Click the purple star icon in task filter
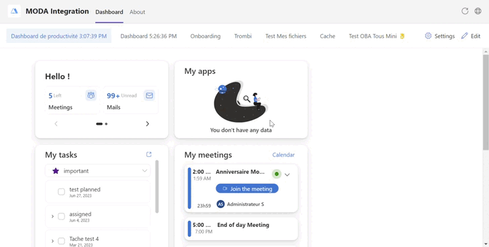489x247 pixels. (x=56, y=170)
